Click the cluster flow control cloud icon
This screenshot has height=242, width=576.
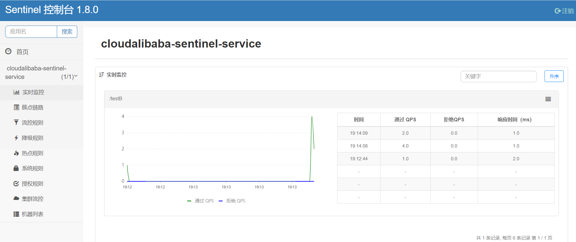(16, 198)
